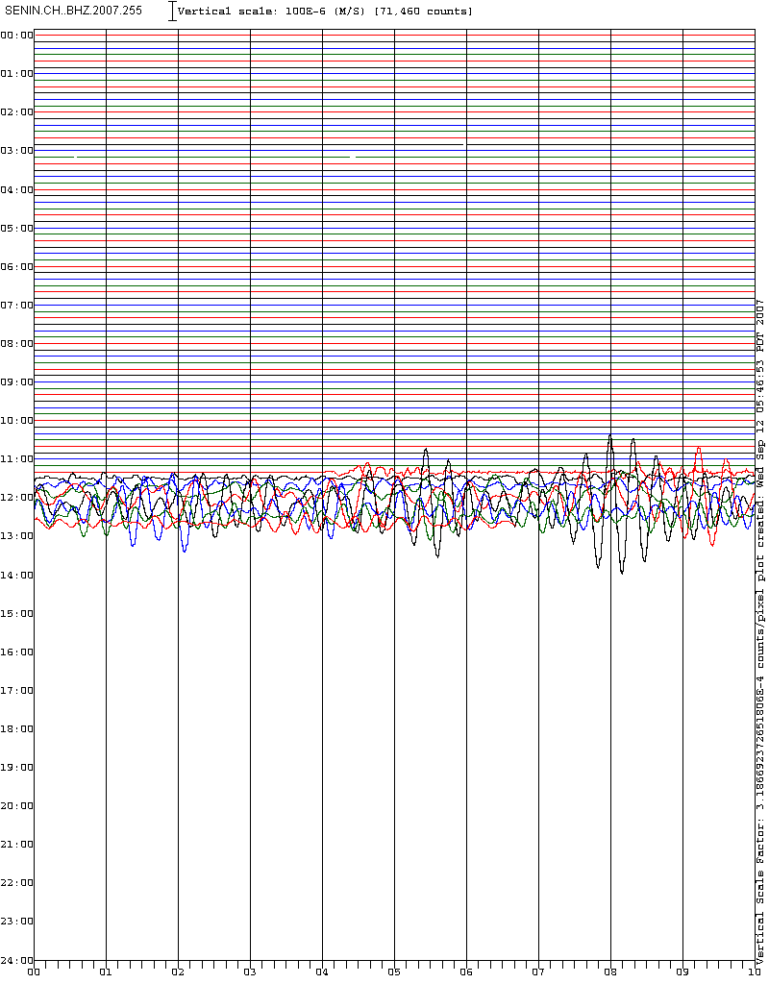This screenshot has width=769, height=984.
Task: Click the 07 minute label on bottom axis
Action: tap(538, 972)
